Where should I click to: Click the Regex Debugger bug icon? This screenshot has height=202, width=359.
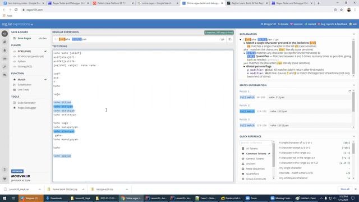[15, 108]
